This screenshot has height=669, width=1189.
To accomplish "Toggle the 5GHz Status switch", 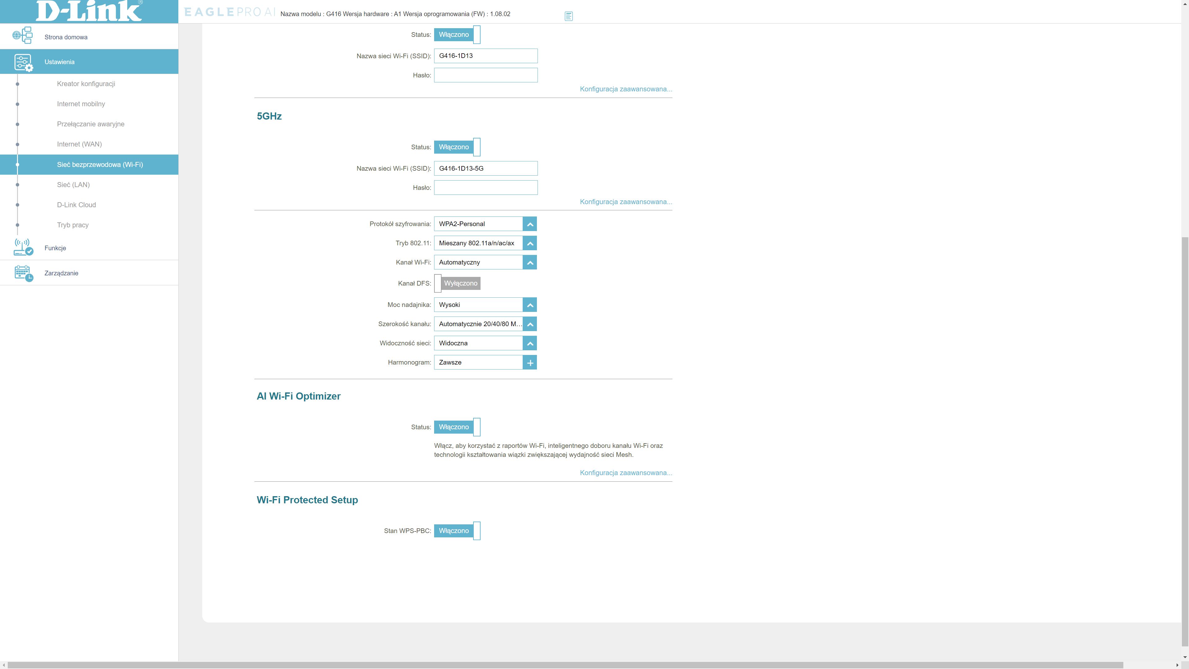I will (x=457, y=147).
